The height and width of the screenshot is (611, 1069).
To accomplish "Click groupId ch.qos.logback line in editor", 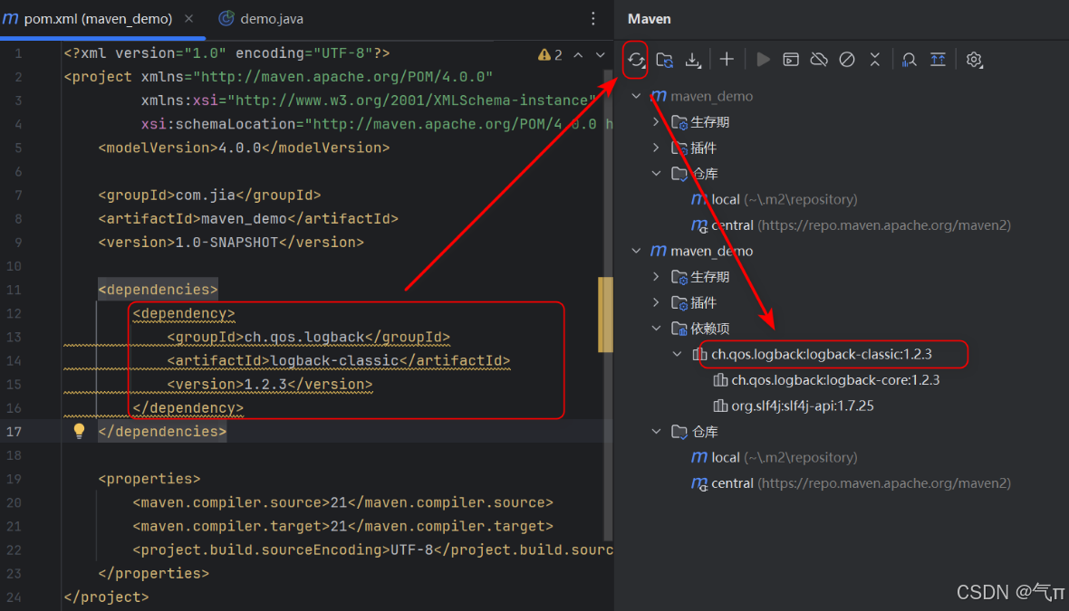I will click(x=308, y=337).
